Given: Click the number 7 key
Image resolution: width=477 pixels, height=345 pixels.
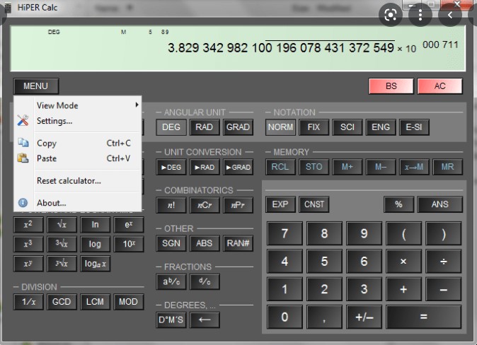Looking at the screenshot, I should (x=285, y=233).
